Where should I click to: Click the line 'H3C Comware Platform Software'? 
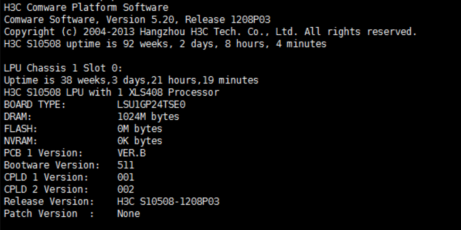[86, 8]
